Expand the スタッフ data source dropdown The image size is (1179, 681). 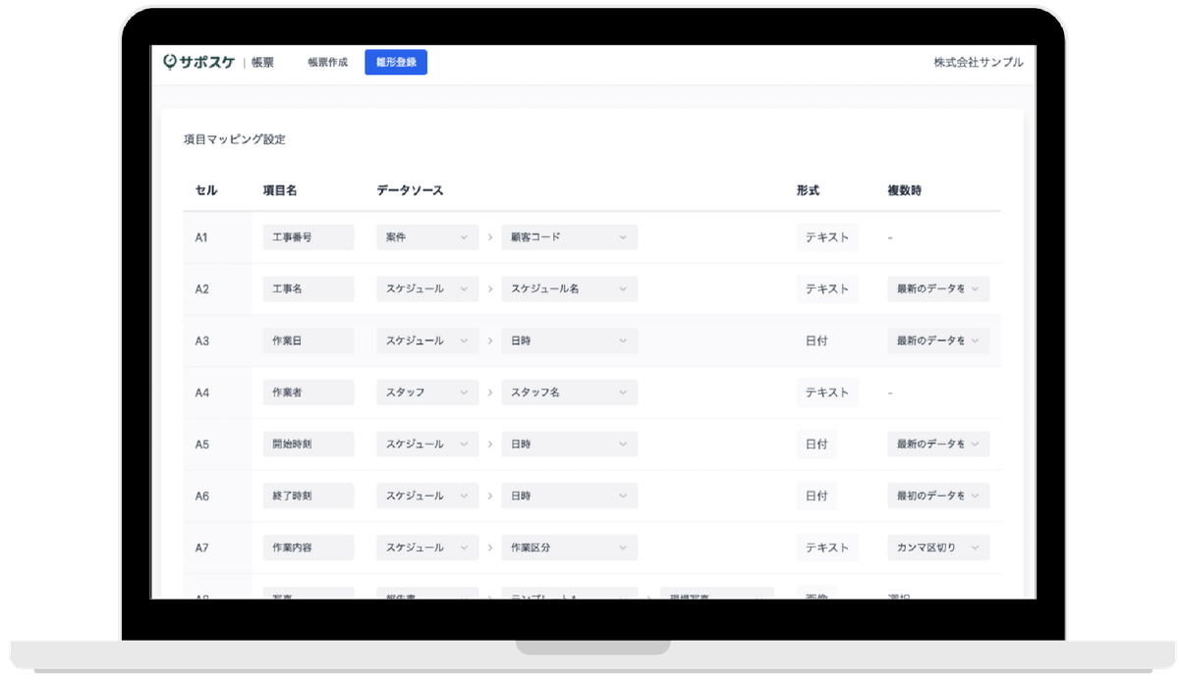pos(426,393)
